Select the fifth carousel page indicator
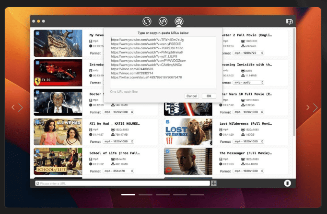The height and width of the screenshot is (214, 327). [197, 195]
